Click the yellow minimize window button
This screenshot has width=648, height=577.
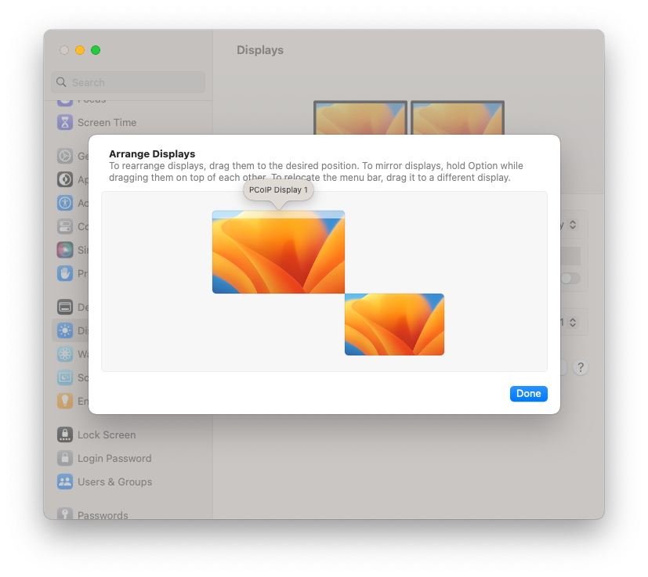(x=80, y=50)
